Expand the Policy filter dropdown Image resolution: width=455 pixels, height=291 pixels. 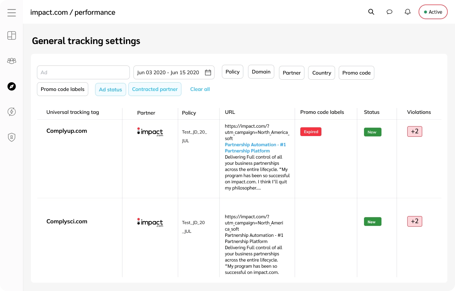coord(232,72)
